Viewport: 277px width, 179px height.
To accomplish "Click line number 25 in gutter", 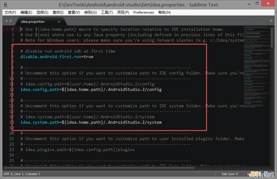I will 12,161.
